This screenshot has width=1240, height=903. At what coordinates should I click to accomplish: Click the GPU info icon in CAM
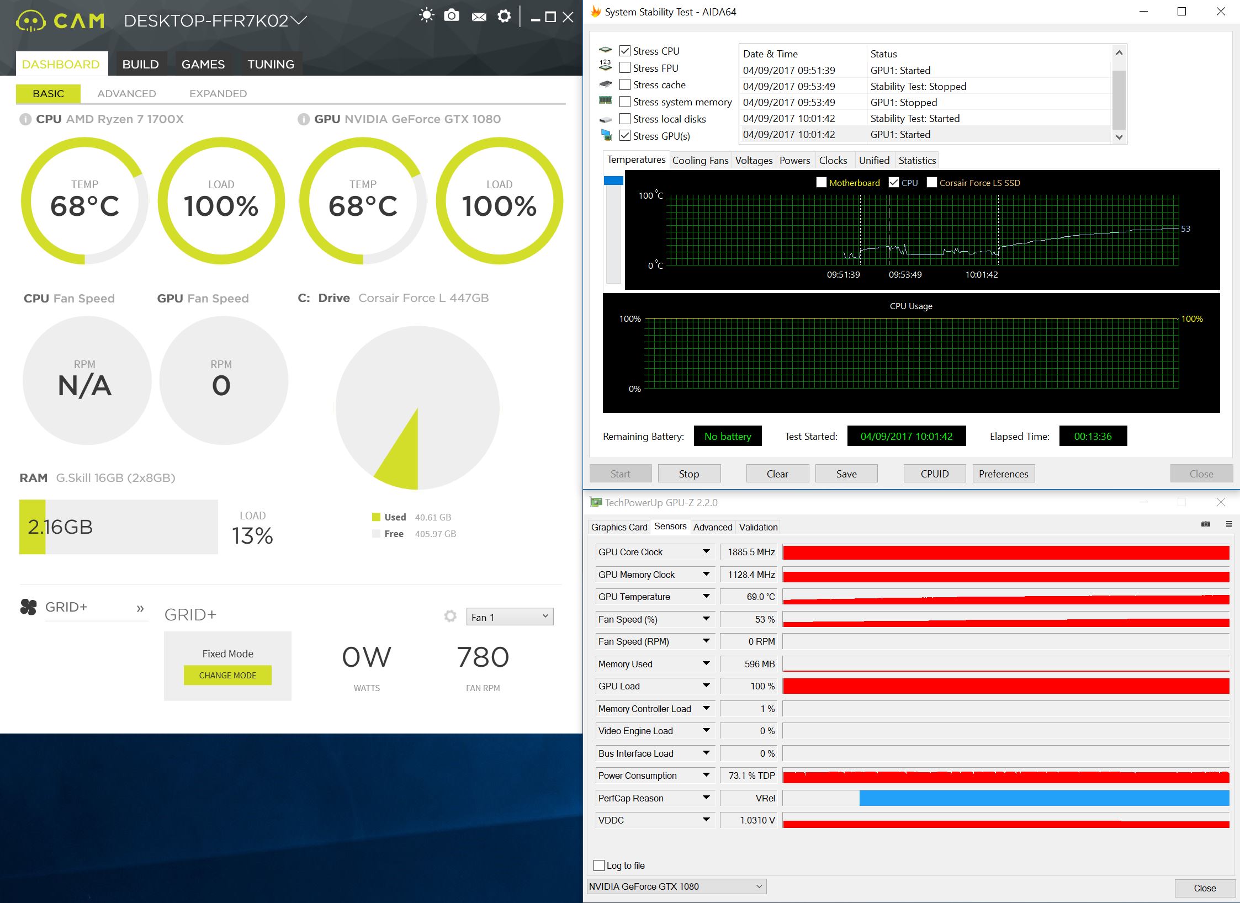pos(303,119)
